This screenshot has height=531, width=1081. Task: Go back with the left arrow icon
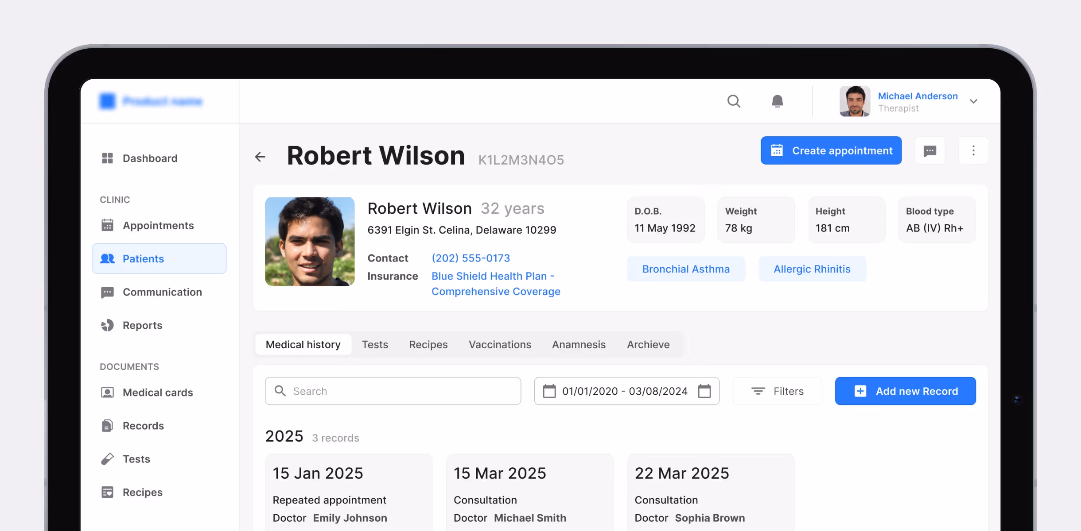pos(260,157)
